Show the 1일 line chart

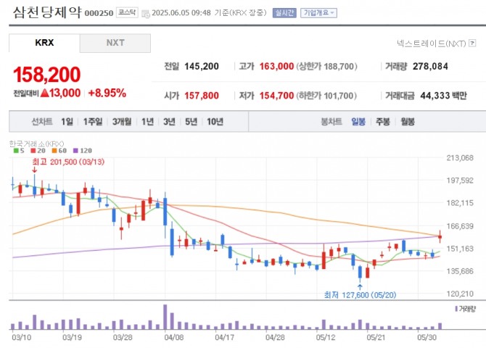pos(67,122)
